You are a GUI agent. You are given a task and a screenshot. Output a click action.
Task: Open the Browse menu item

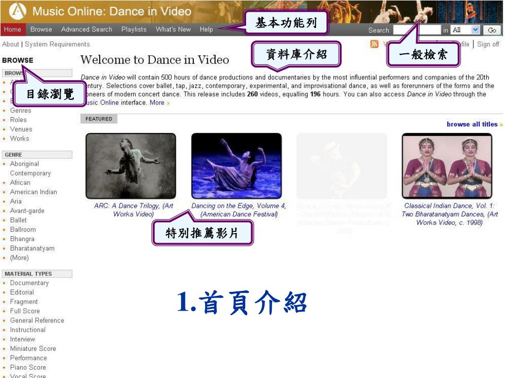point(41,29)
